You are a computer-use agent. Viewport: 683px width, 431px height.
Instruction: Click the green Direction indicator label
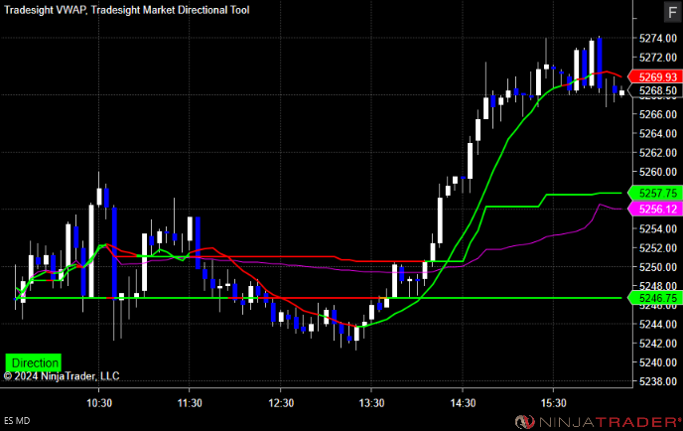(33, 362)
